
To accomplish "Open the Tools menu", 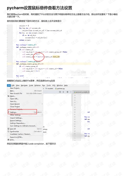I will point(49,85).
